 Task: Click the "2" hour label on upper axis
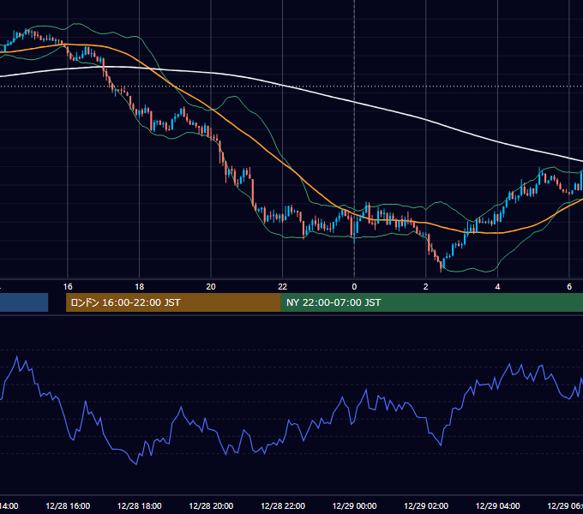point(426,287)
